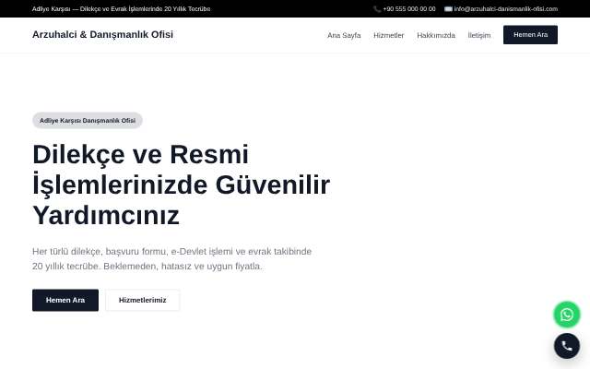590x369 pixels.
Task: Open the Ana Sayfa menu item
Action: pos(344,35)
